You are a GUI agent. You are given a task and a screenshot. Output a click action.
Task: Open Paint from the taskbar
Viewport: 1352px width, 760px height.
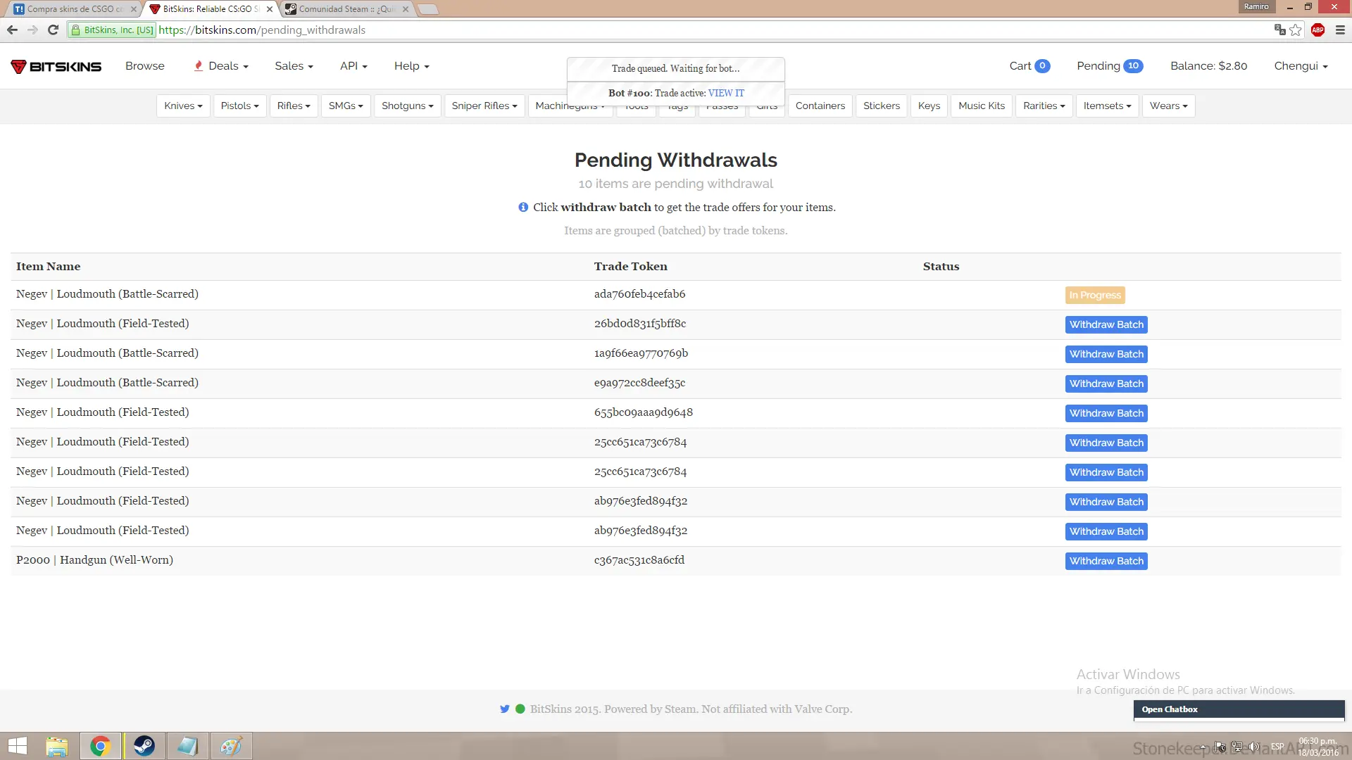pyautogui.click(x=231, y=746)
